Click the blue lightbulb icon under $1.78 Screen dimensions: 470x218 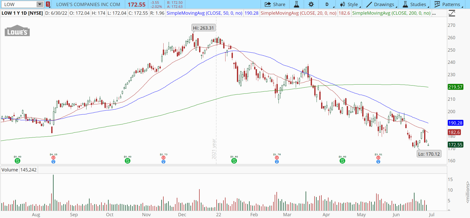(x=277, y=162)
